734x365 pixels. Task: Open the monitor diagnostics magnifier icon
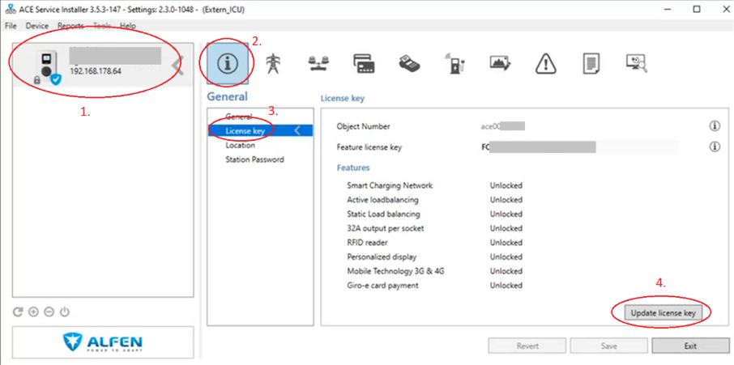coord(637,64)
